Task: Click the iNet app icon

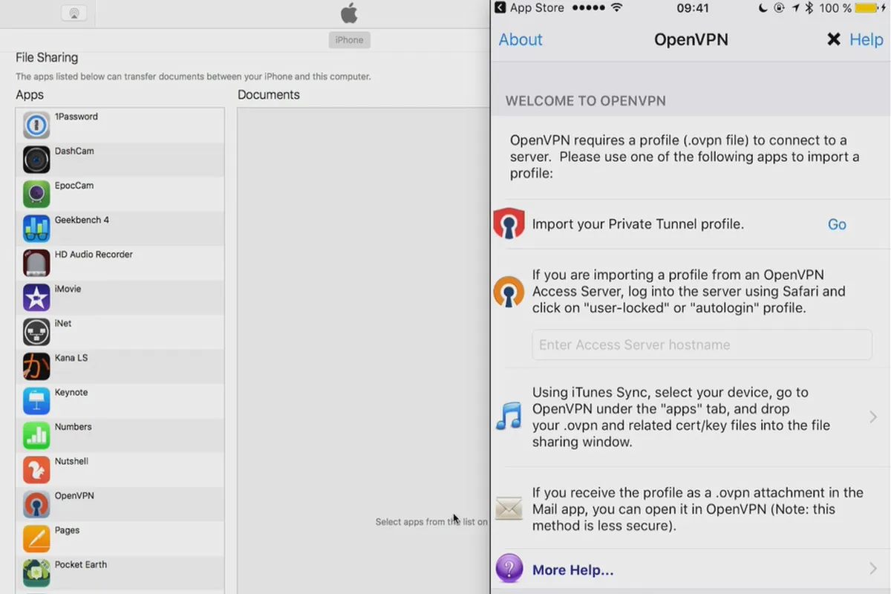Action: pos(36,332)
